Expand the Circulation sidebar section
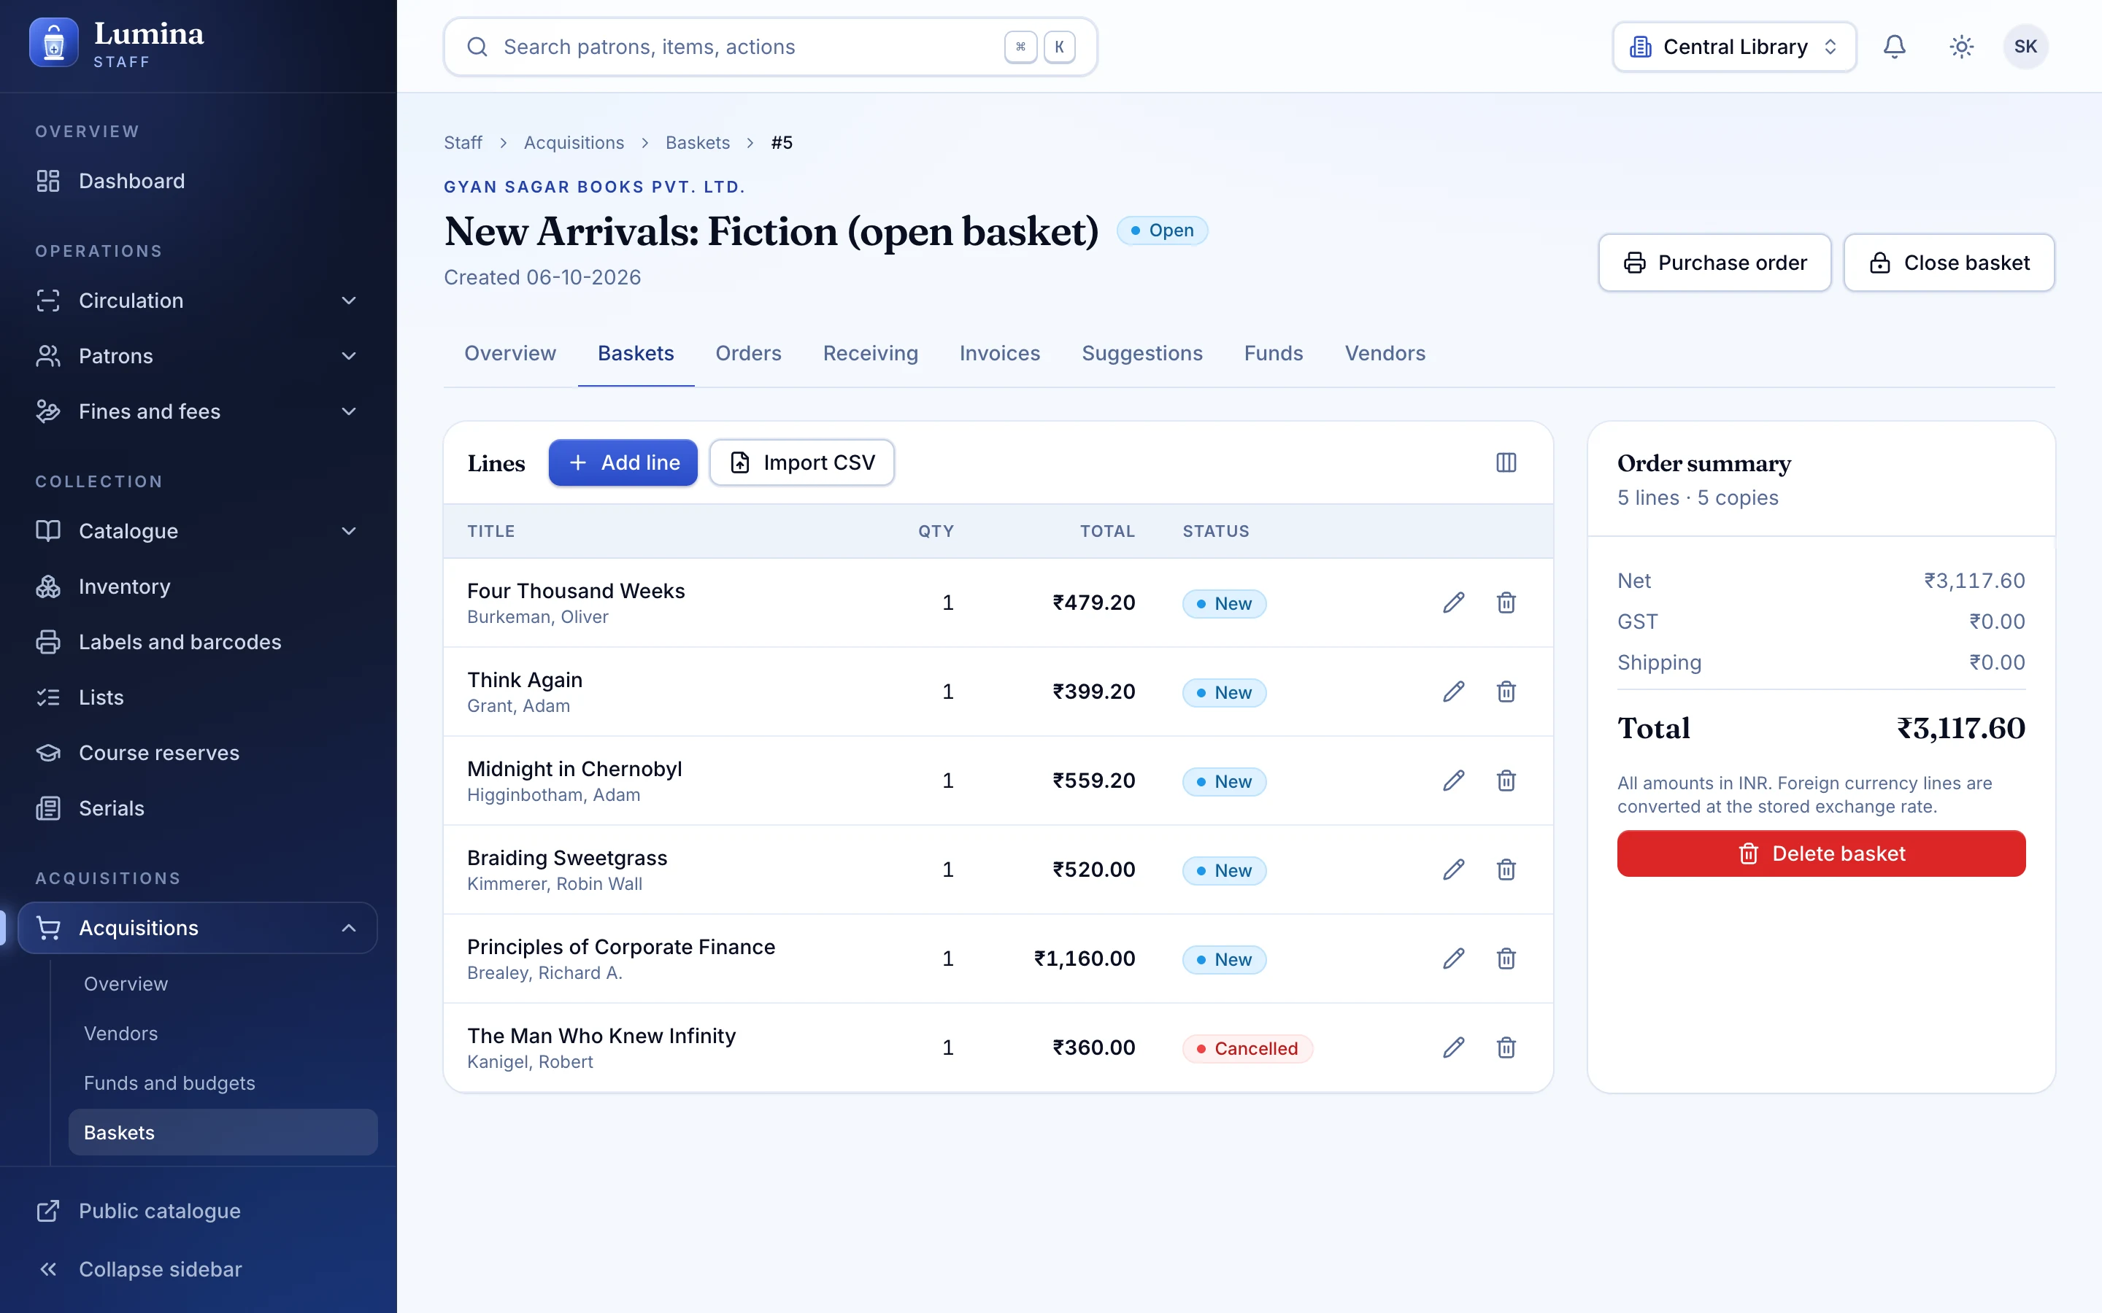This screenshot has height=1313, width=2102. (x=198, y=301)
